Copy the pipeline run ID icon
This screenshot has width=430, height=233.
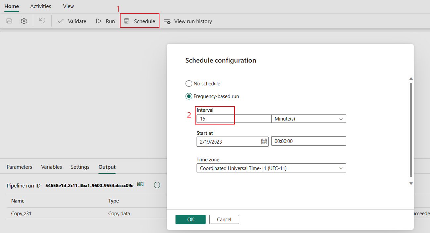tap(140, 184)
